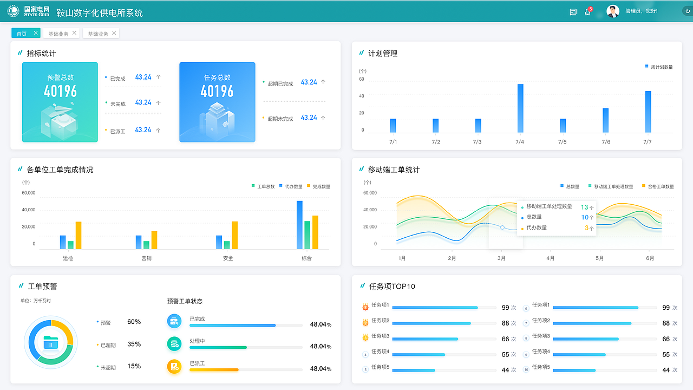Click the rank 9 badge
Image resolution: width=693 pixels, height=390 pixels.
point(526,355)
